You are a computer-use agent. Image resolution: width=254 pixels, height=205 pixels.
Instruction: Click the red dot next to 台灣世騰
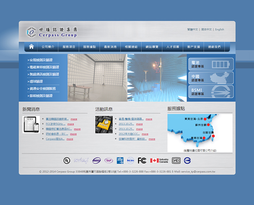213,136
